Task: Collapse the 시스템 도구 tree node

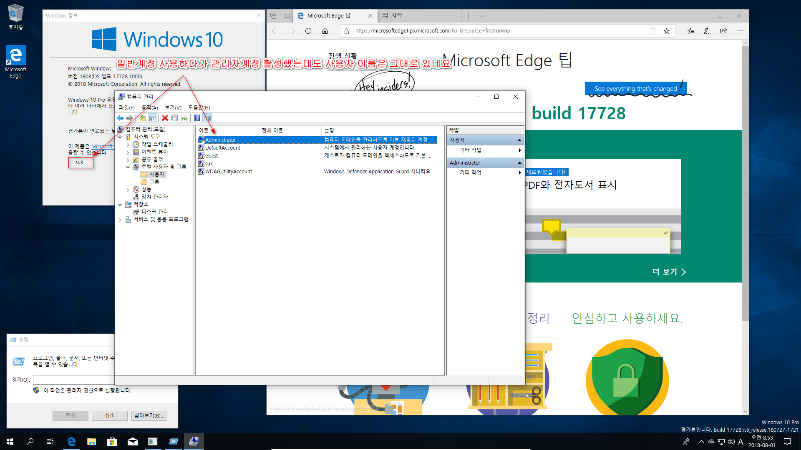Action: [120, 137]
